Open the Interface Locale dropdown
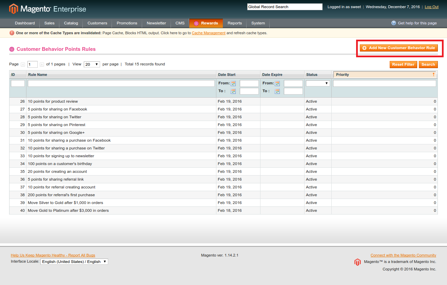This screenshot has height=285, width=447. coord(74,262)
